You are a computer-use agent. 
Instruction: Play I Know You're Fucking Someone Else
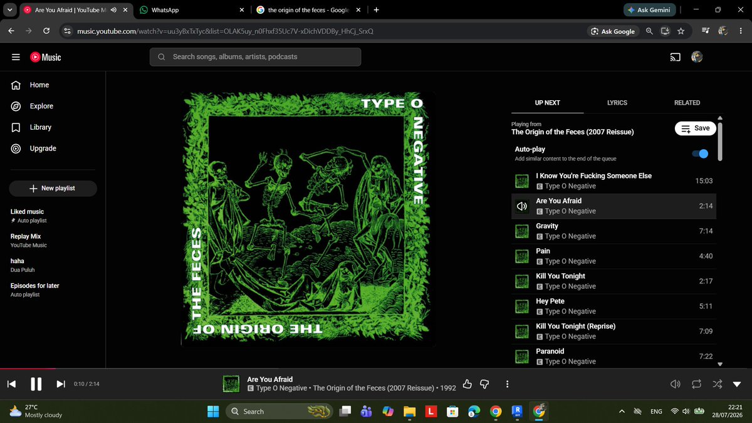pos(614,181)
